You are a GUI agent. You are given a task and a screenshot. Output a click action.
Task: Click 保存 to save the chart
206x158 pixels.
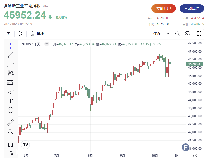157,34
